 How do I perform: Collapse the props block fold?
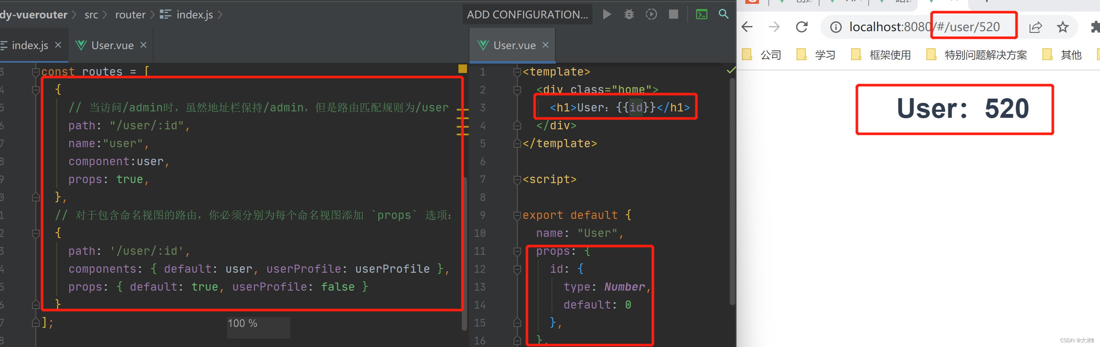point(517,251)
